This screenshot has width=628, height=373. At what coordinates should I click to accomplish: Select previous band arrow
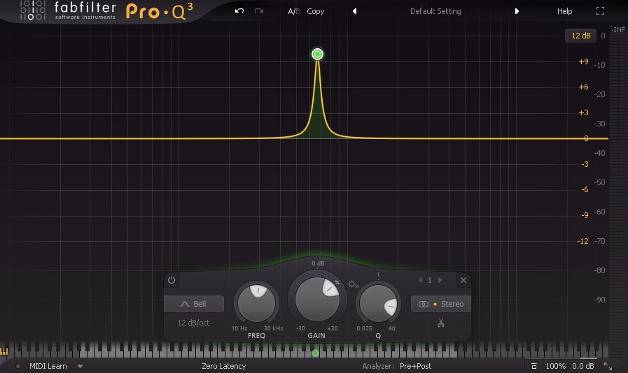[x=420, y=280]
